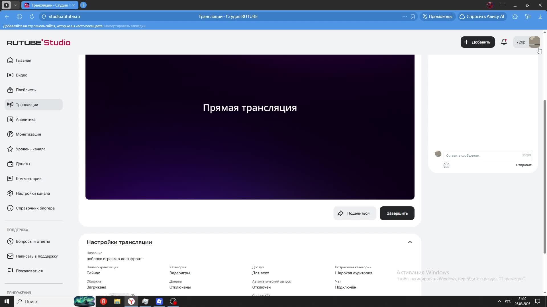Collapse the Настройки трансляции section
The image size is (547, 307).
coord(410,242)
